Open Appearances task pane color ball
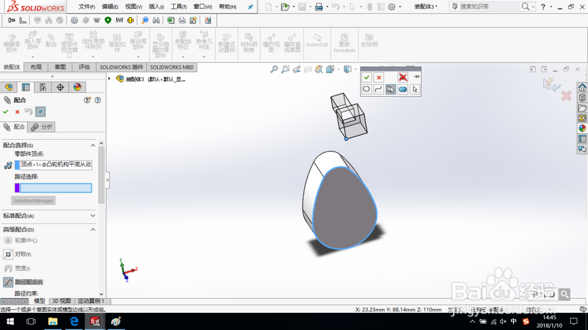The image size is (588, 330). (x=582, y=129)
